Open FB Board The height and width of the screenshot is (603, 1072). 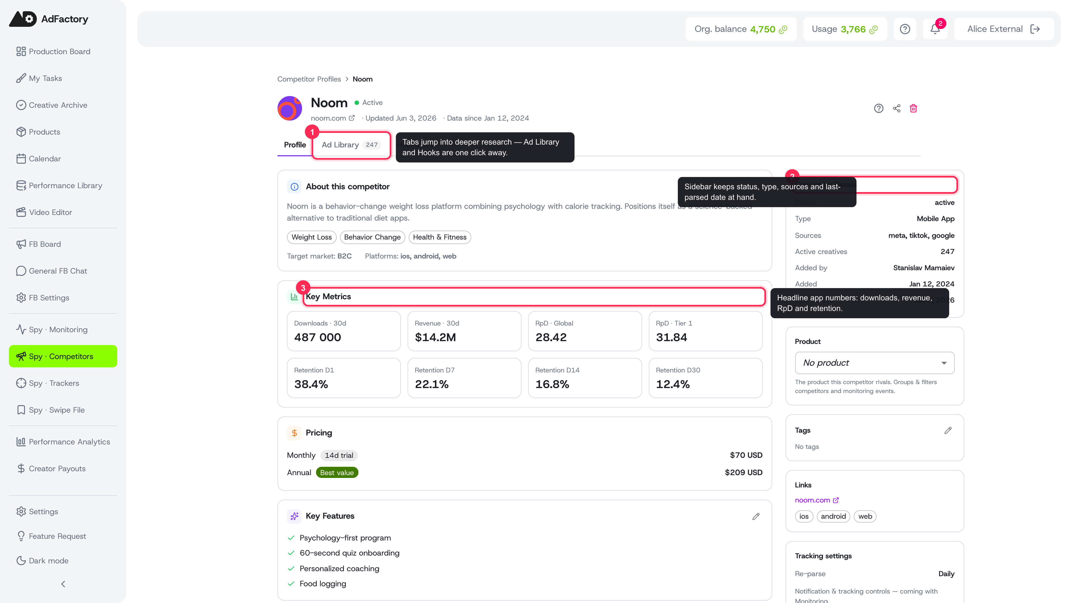click(x=63, y=244)
